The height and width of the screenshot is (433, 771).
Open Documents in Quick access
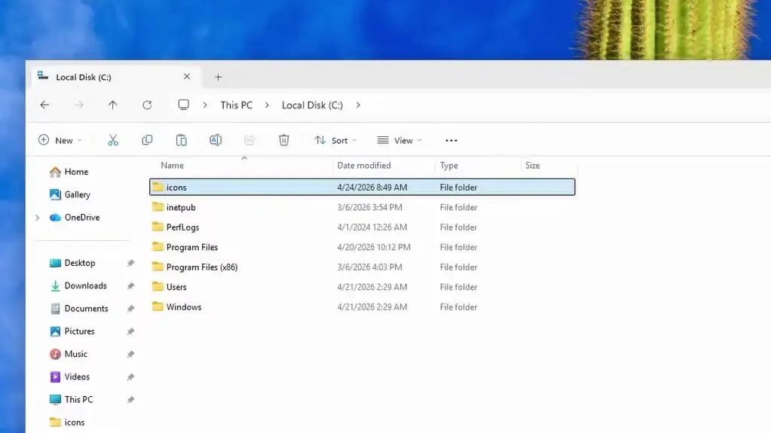coord(78,309)
